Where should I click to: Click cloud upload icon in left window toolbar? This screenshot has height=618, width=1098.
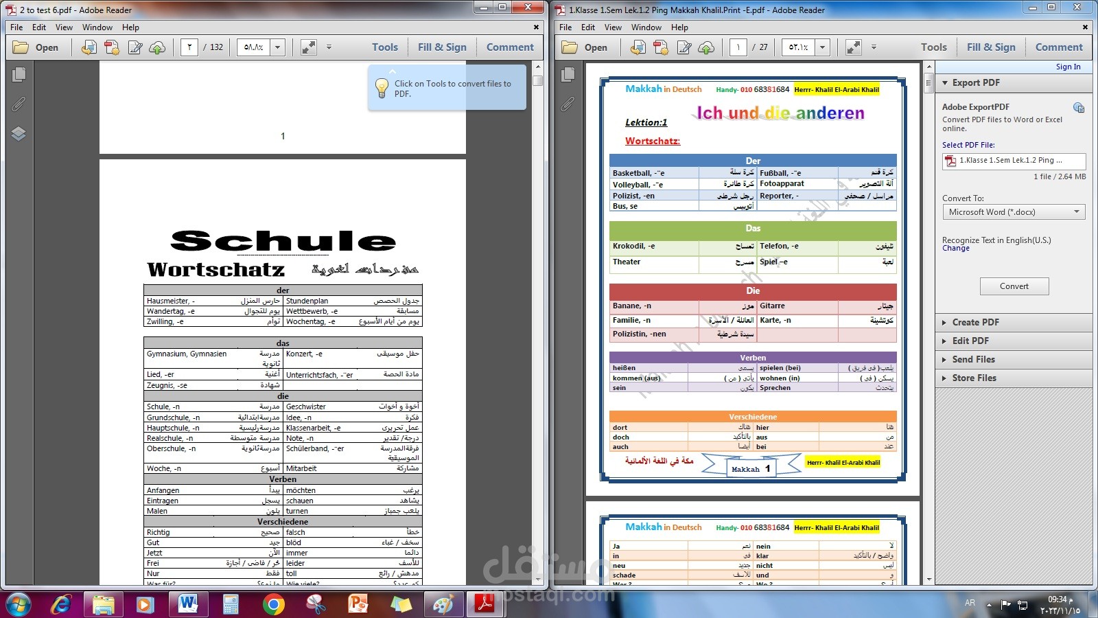point(157,47)
